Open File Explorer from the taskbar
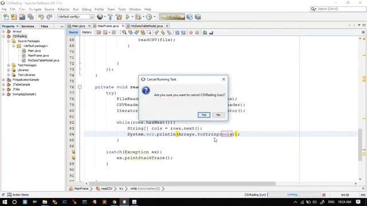This screenshot has height=206, width=367. pos(45,202)
